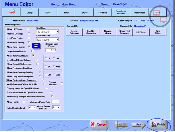Open the Styles tab

coord(84,13)
